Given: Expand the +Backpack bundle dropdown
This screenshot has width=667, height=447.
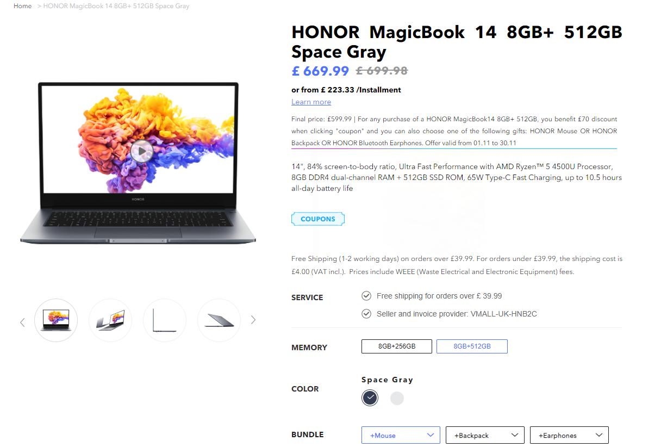Looking at the screenshot, I should (x=485, y=435).
